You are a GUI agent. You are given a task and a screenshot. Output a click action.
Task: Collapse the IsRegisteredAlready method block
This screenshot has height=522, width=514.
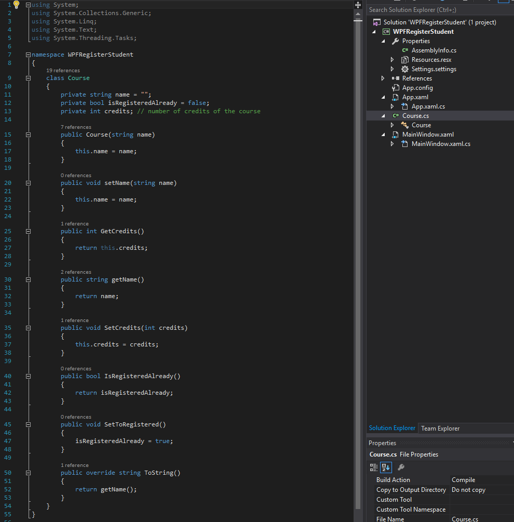(x=28, y=376)
